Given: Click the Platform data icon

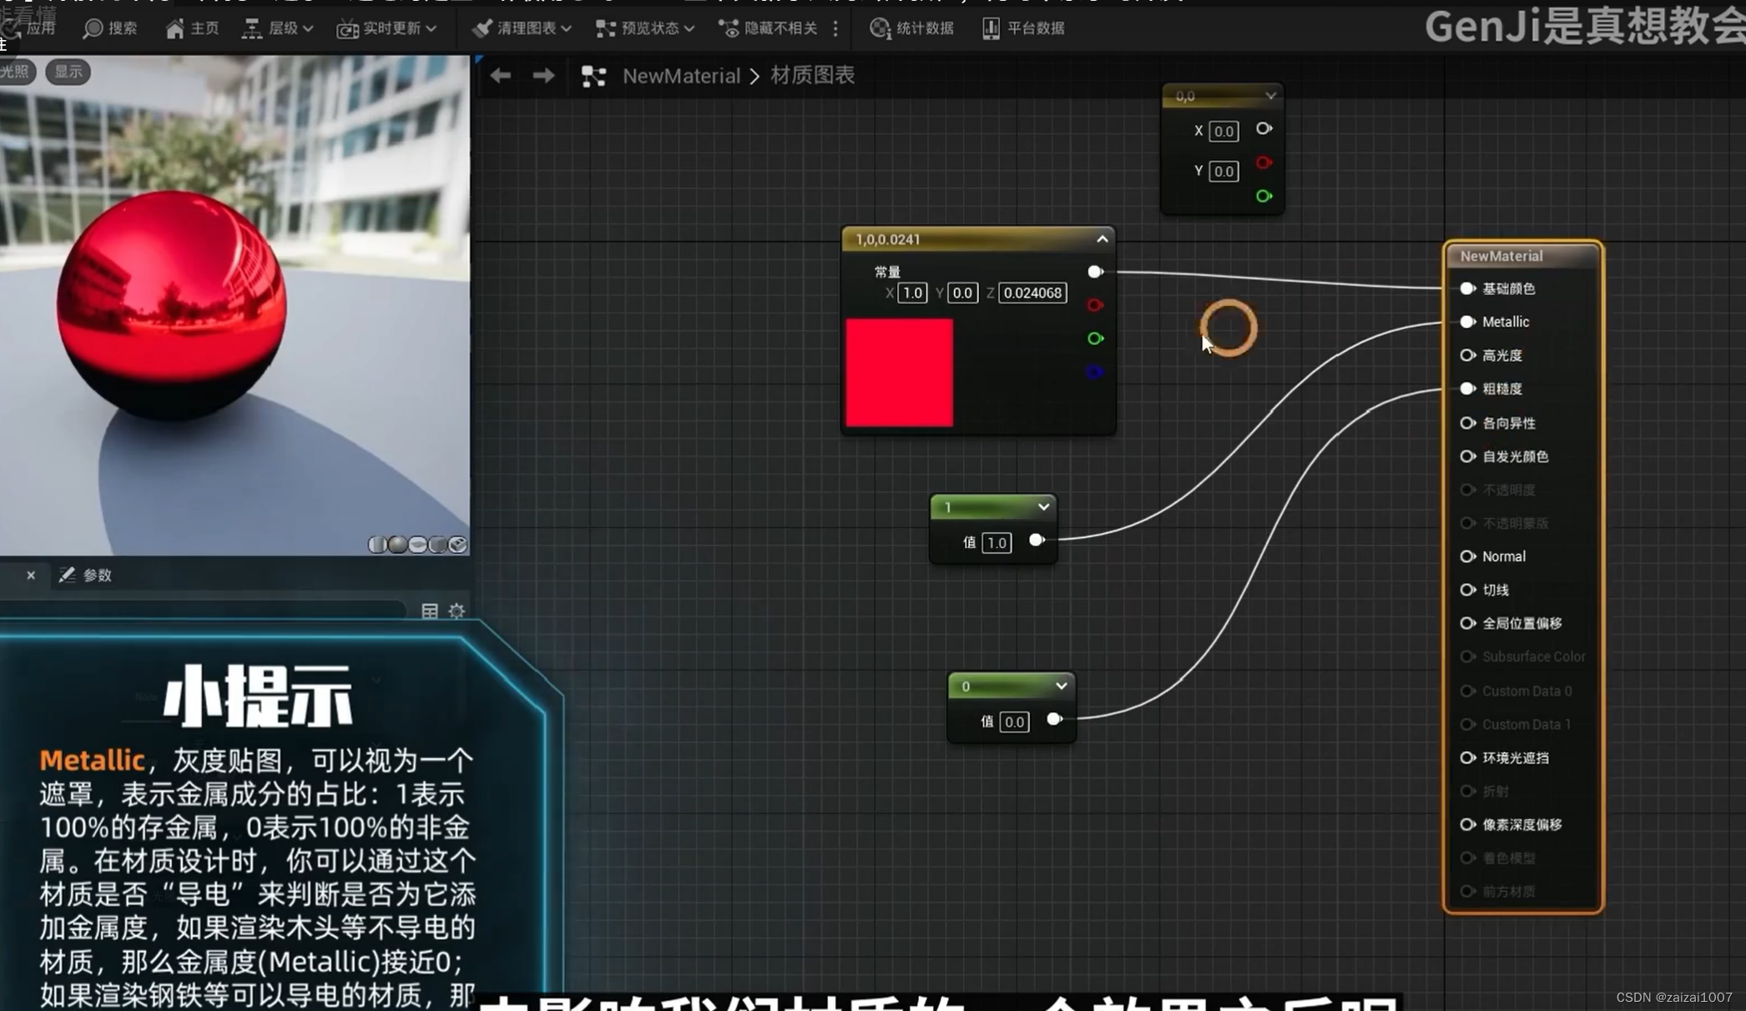Looking at the screenshot, I should point(991,28).
